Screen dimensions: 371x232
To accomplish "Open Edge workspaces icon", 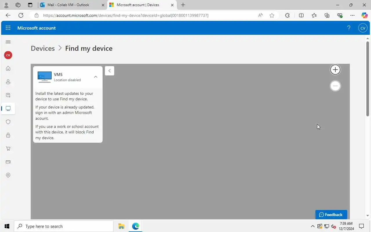I will click(18, 5).
